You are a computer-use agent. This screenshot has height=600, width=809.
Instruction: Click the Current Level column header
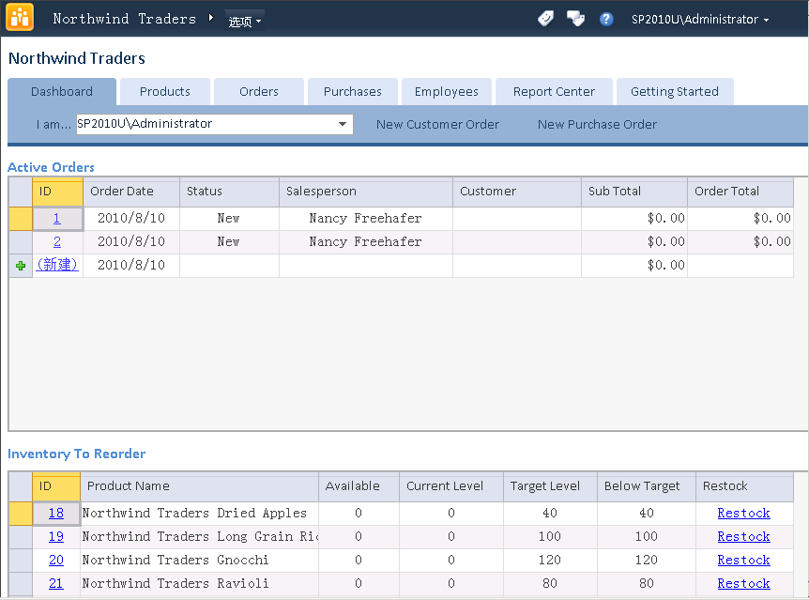pos(451,486)
